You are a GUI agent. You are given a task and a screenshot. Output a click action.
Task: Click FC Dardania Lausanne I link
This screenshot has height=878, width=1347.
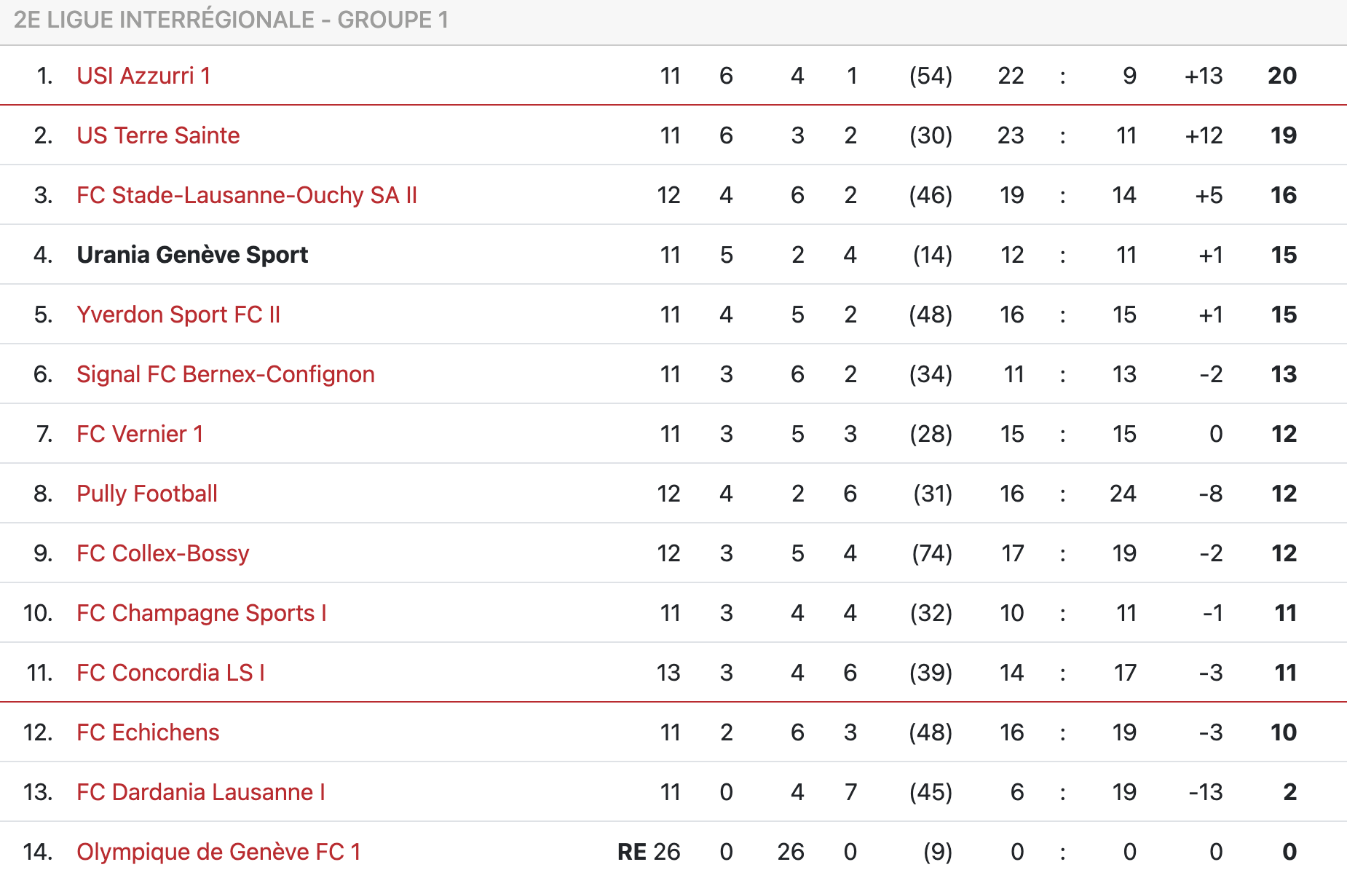click(x=201, y=792)
